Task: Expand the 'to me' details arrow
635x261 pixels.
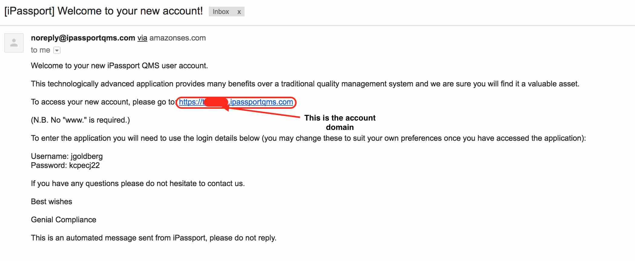Action: [57, 50]
